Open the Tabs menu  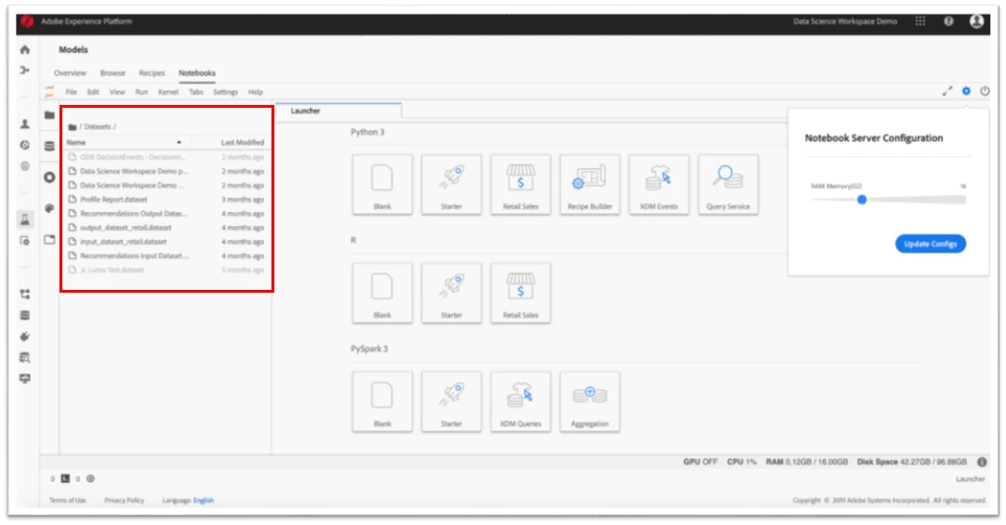(x=195, y=92)
